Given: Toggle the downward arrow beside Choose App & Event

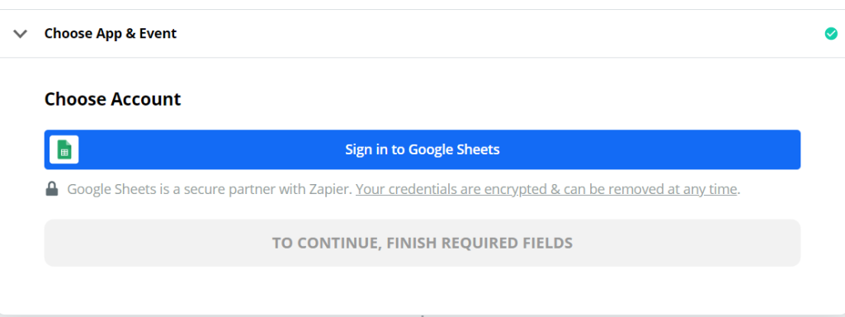Looking at the screenshot, I should [x=21, y=34].
